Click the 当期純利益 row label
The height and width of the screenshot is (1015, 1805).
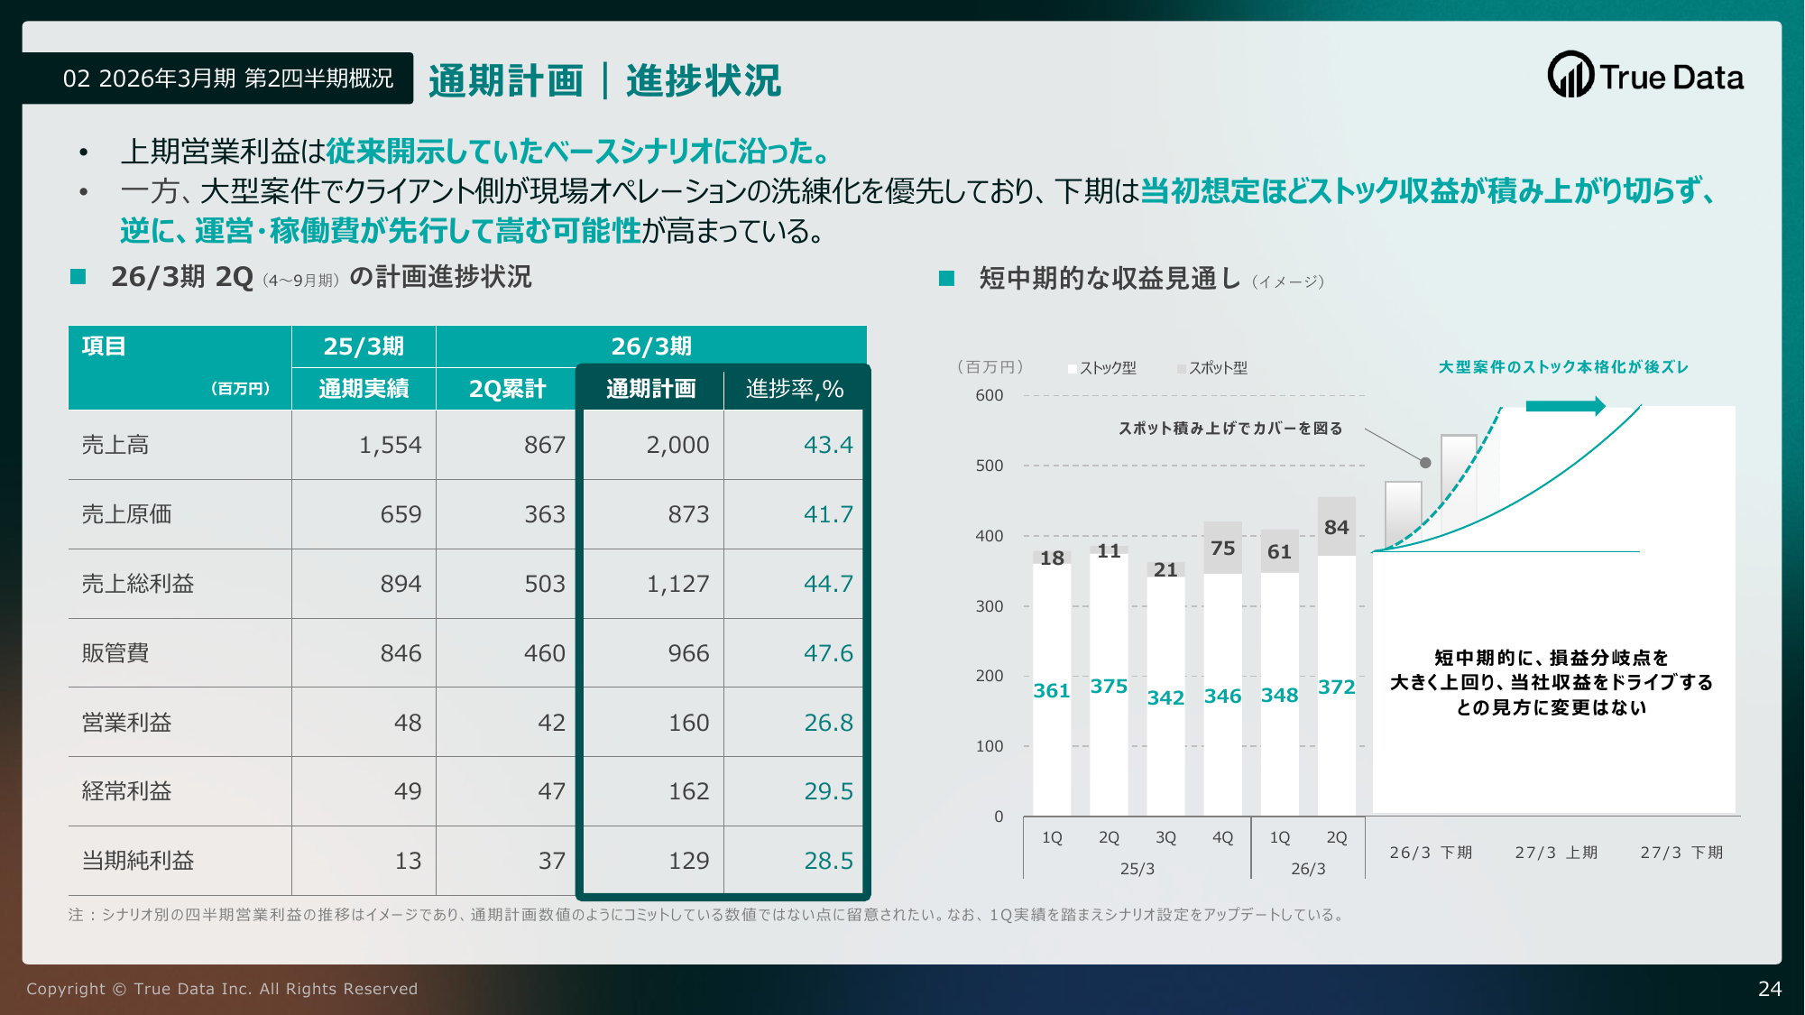tap(138, 861)
